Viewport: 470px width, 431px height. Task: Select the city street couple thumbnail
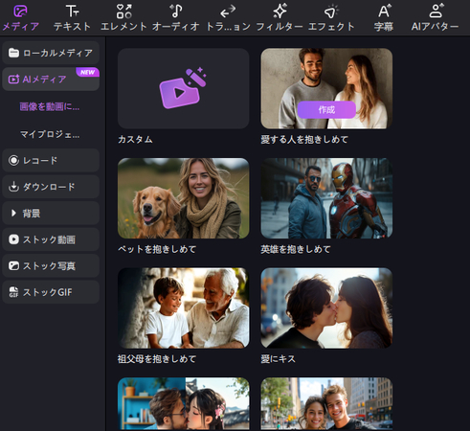coord(326,404)
